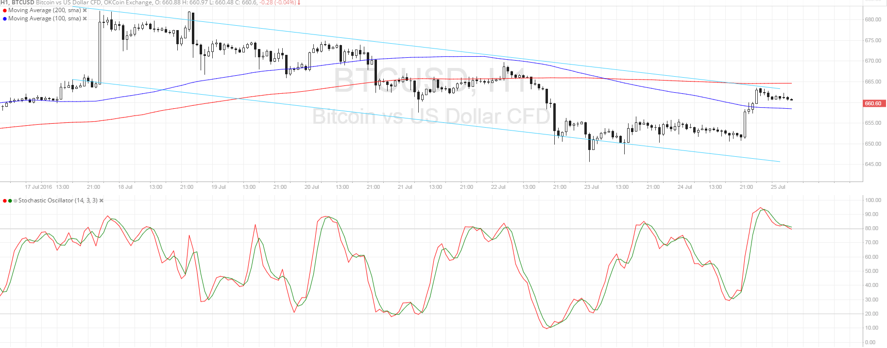Click the green Stochastic Oscillator color dot
Viewport: 887px width, 348px height.
point(10,200)
